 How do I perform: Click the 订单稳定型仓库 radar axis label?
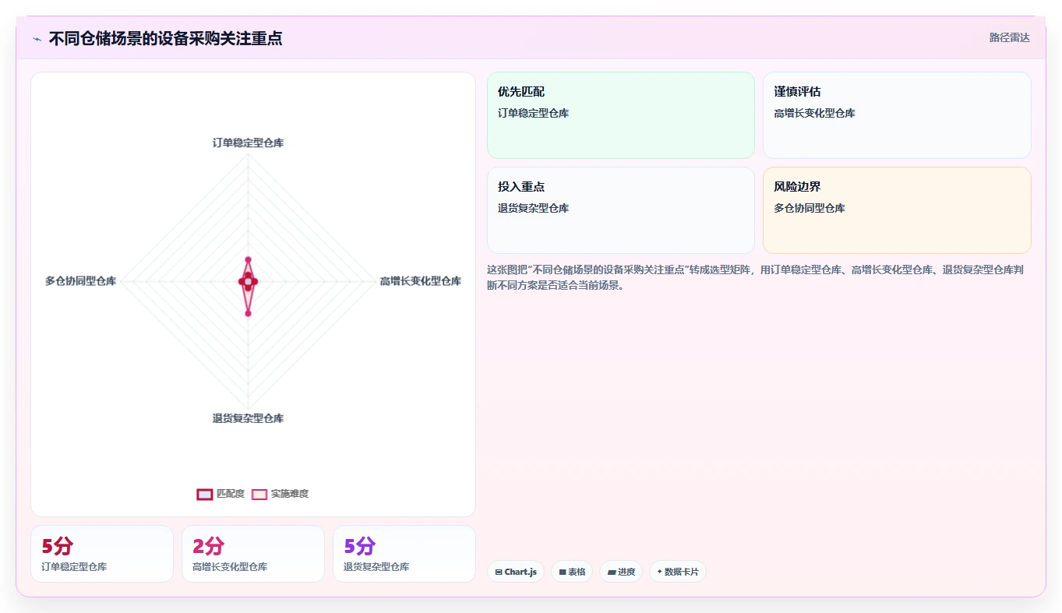[248, 143]
